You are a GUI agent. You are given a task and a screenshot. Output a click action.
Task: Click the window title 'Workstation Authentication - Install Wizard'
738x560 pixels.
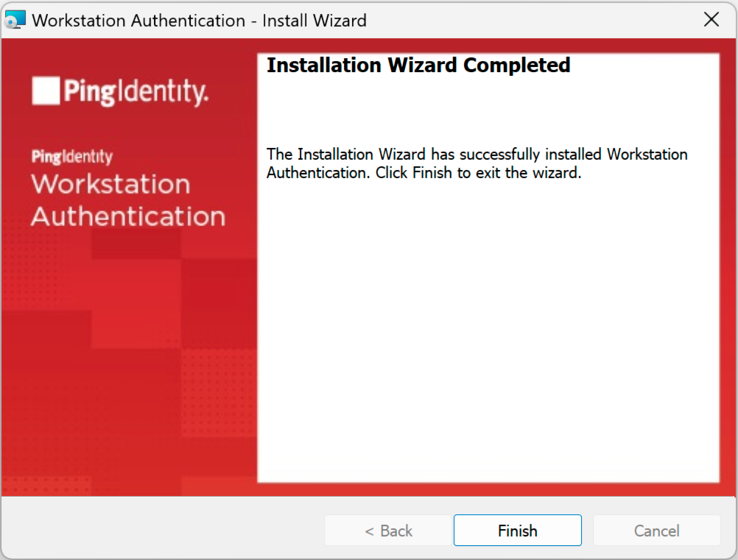tap(199, 20)
